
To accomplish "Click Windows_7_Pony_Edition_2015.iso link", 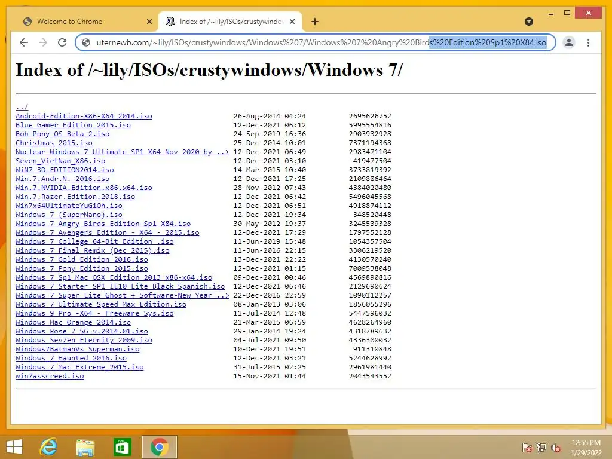I will (x=81, y=268).
